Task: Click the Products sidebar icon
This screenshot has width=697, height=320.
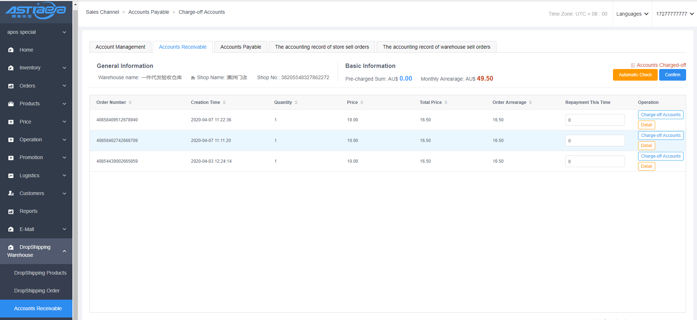Action: click(x=11, y=104)
